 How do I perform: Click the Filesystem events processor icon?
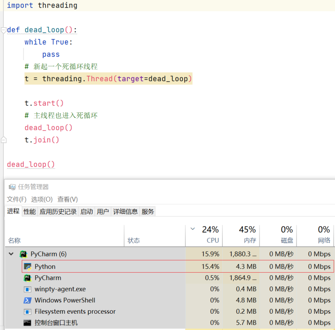click(28, 312)
